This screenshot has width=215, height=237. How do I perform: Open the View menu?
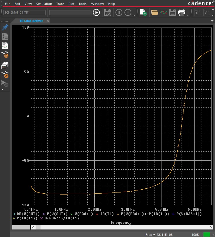28,4
